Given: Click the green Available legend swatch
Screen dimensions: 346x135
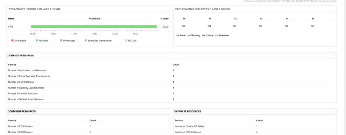Looking at the screenshot, I should pos(37,41).
